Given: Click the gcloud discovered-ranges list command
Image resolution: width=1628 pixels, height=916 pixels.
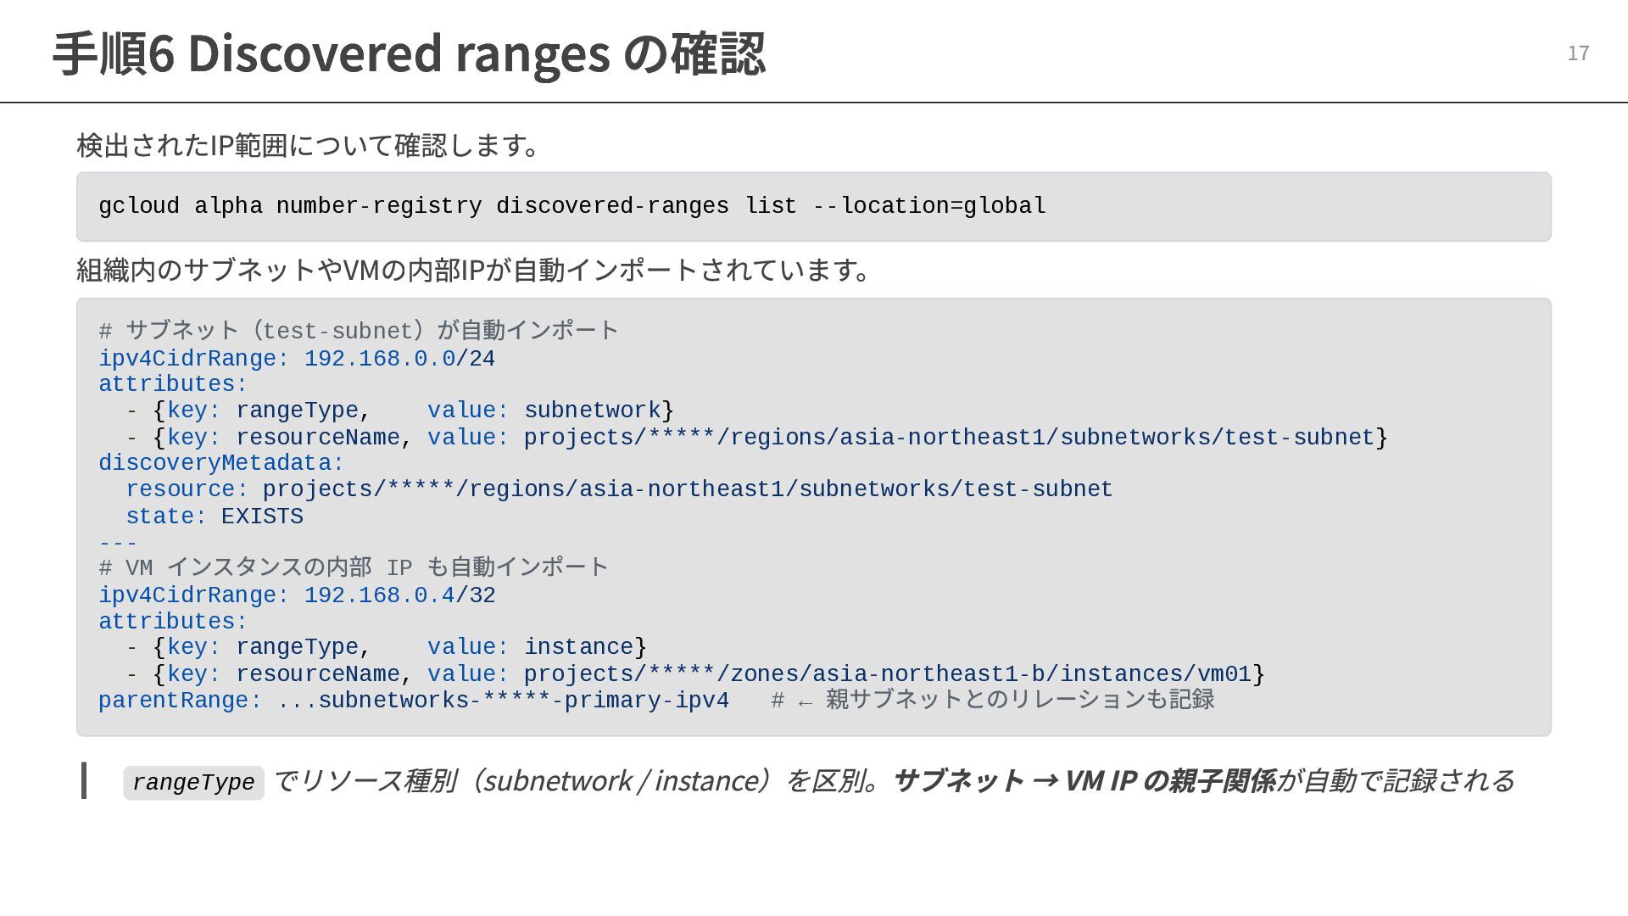Looking at the screenshot, I should click(572, 206).
